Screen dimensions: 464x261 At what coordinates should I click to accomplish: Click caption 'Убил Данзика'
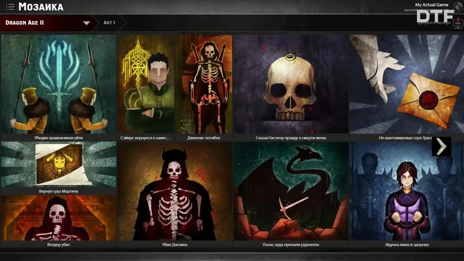click(175, 245)
